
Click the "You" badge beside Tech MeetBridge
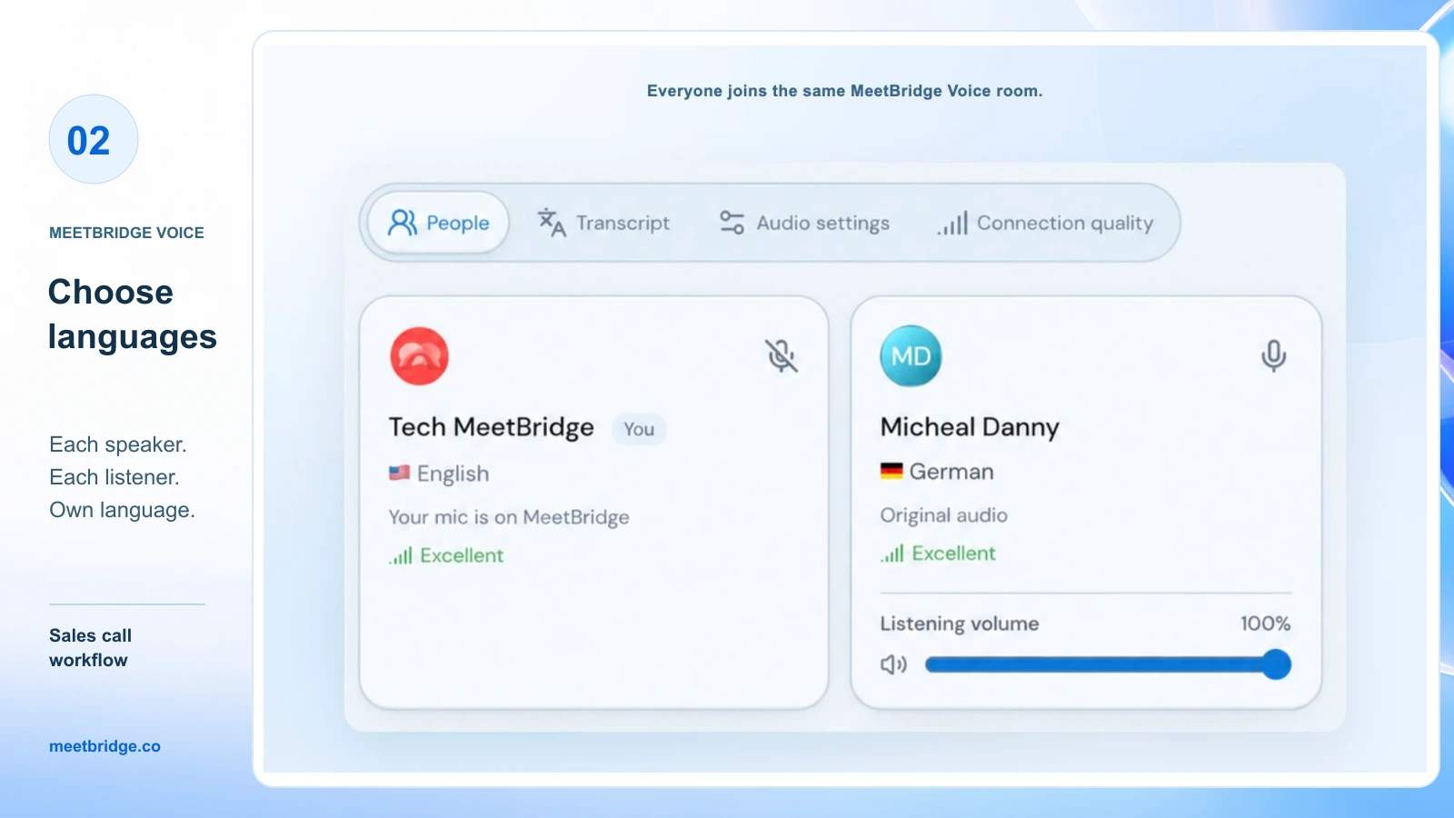coord(639,429)
